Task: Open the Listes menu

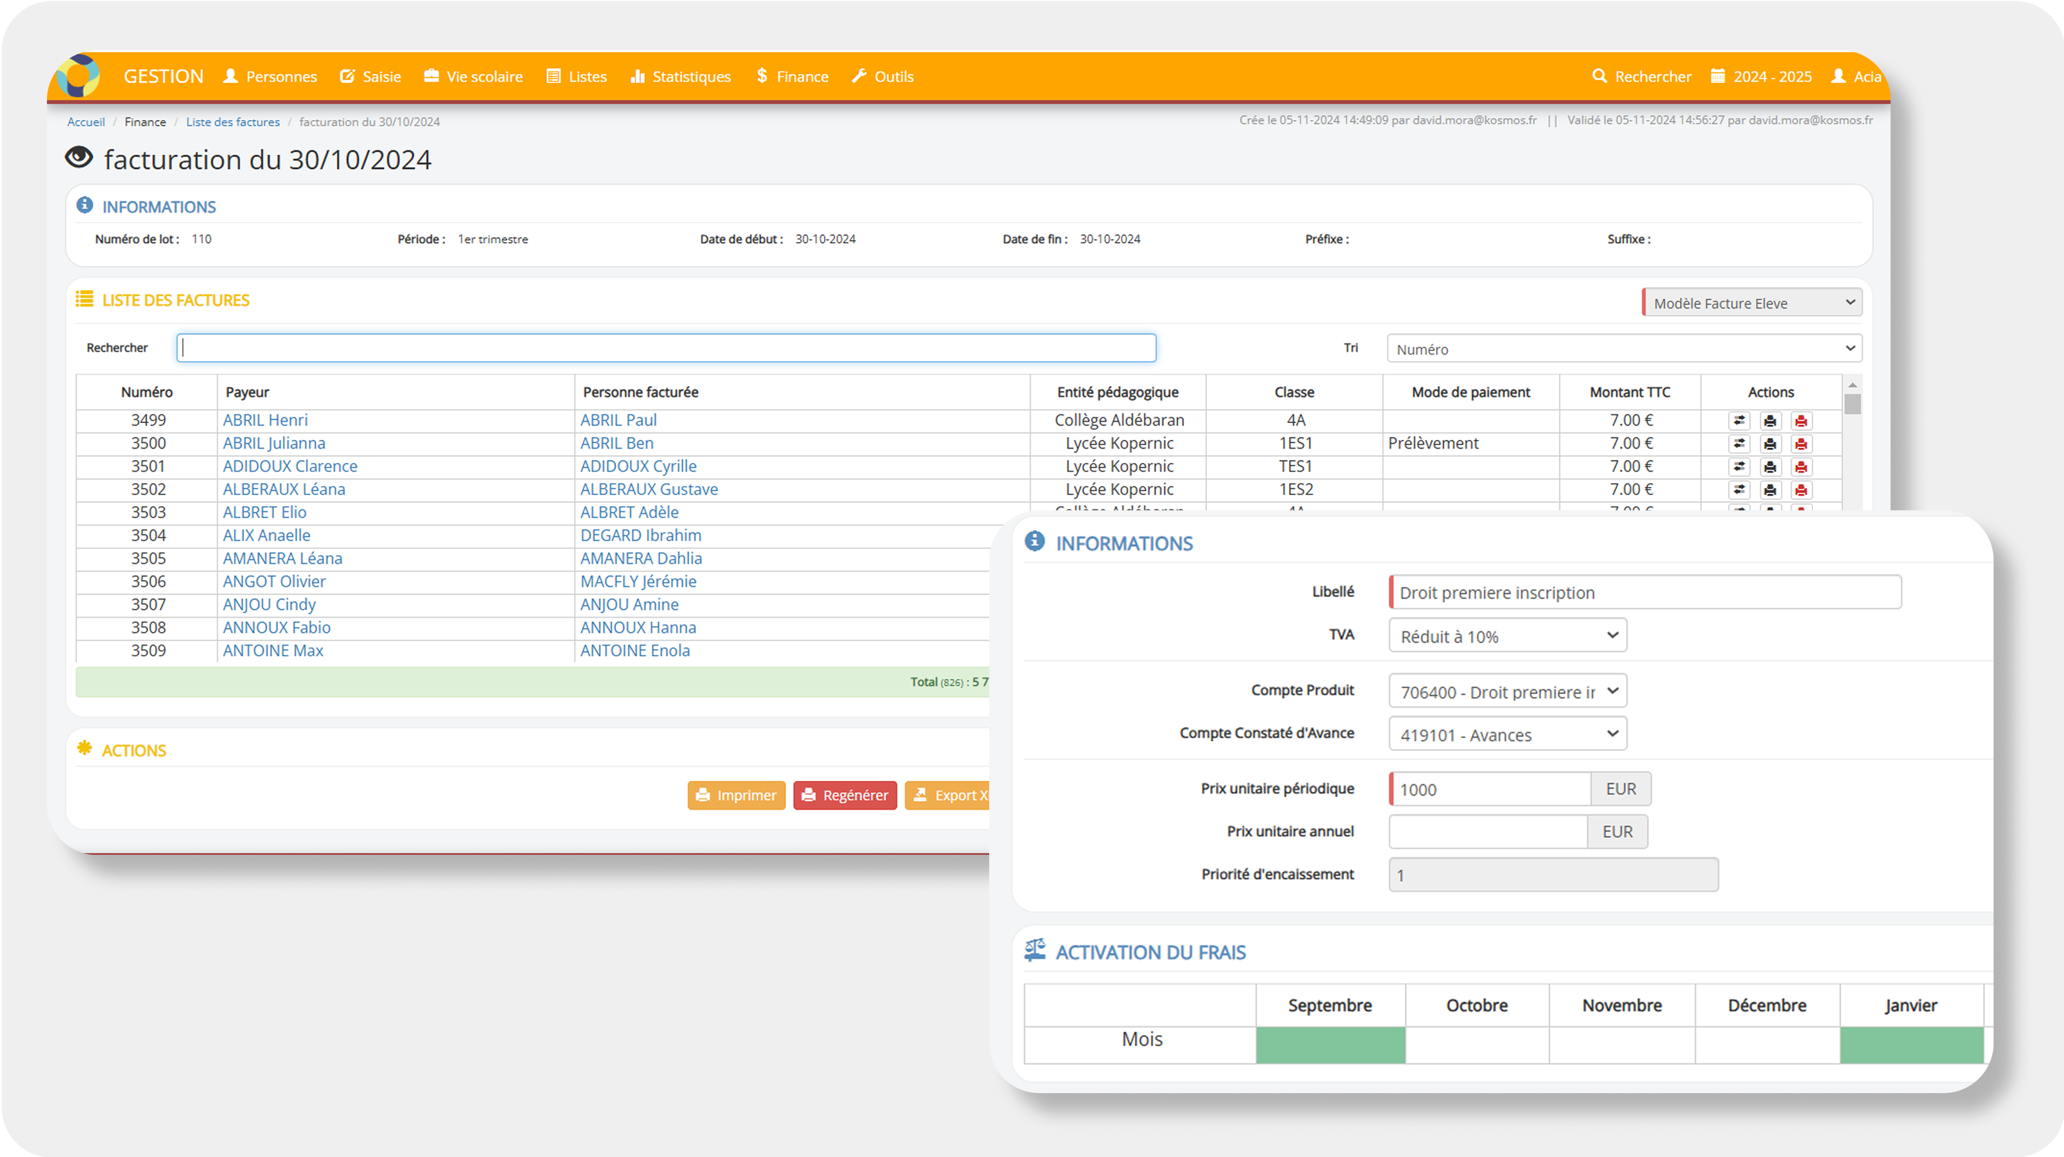Action: [576, 76]
